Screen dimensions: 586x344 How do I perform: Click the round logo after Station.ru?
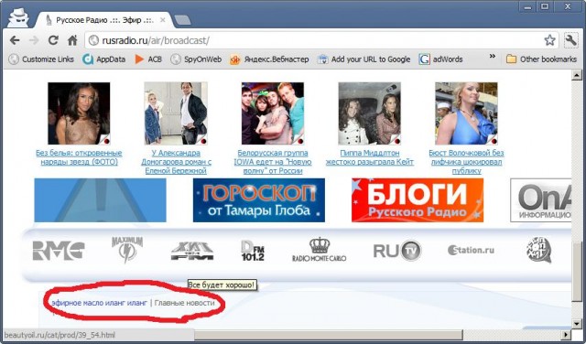pos(539,250)
